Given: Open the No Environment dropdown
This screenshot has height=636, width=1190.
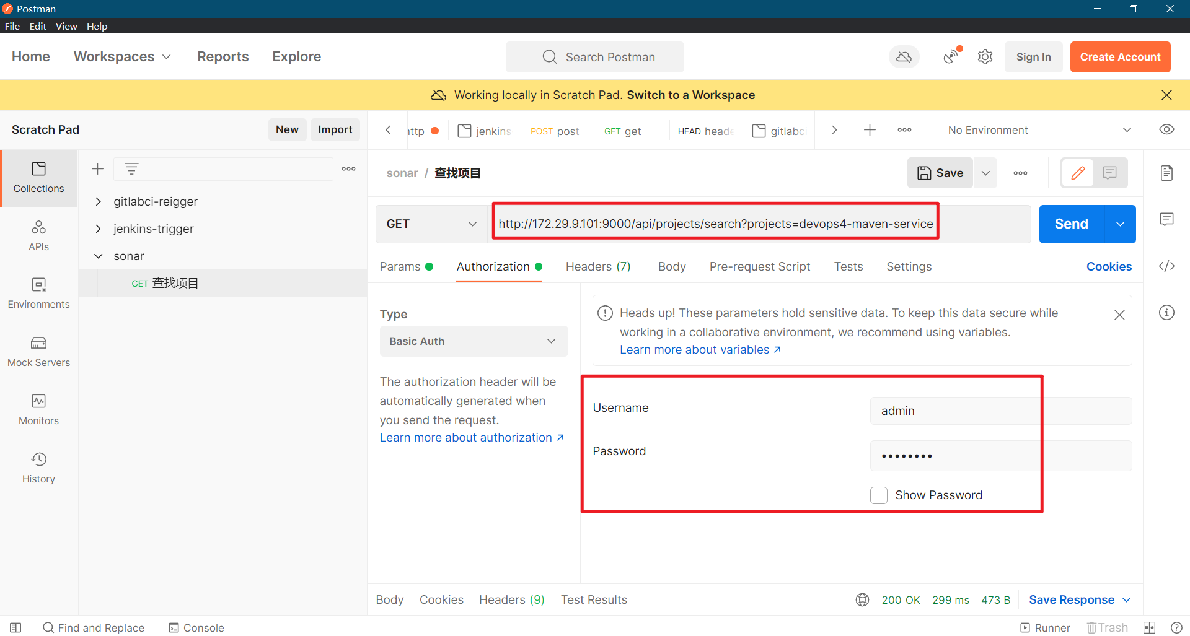Looking at the screenshot, I should pyautogui.click(x=1039, y=129).
